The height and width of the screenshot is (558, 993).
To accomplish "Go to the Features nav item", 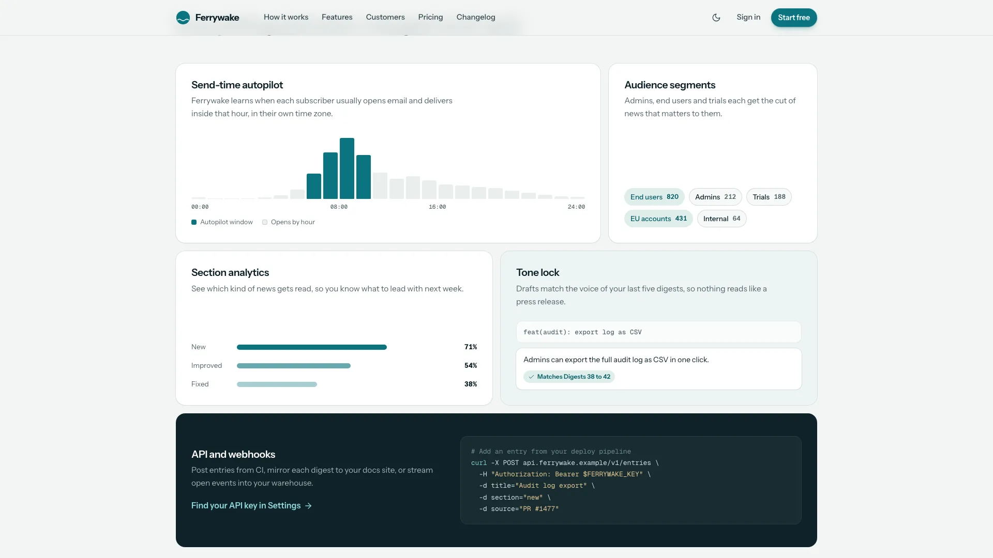I will [337, 17].
